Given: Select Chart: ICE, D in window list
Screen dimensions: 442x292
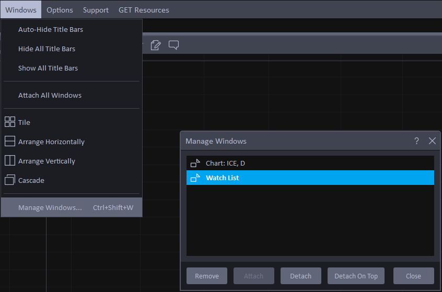Looking at the screenshot, I should 225,163.
